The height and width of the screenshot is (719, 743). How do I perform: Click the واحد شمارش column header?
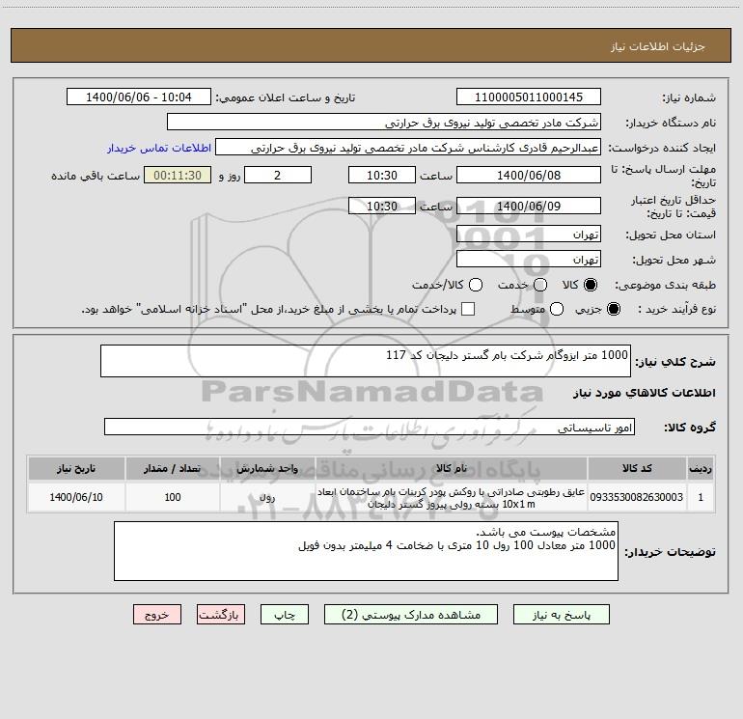pyautogui.click(x=267, y=468)
